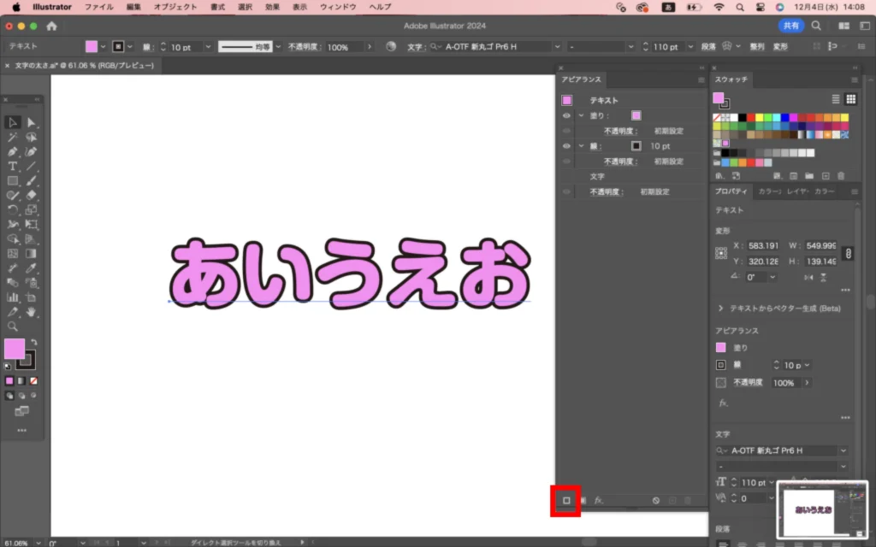The width and height of the screenshot is (876, 547).
Task: Open the font family dropdown in control bar
Action: [x=556, y=47]
